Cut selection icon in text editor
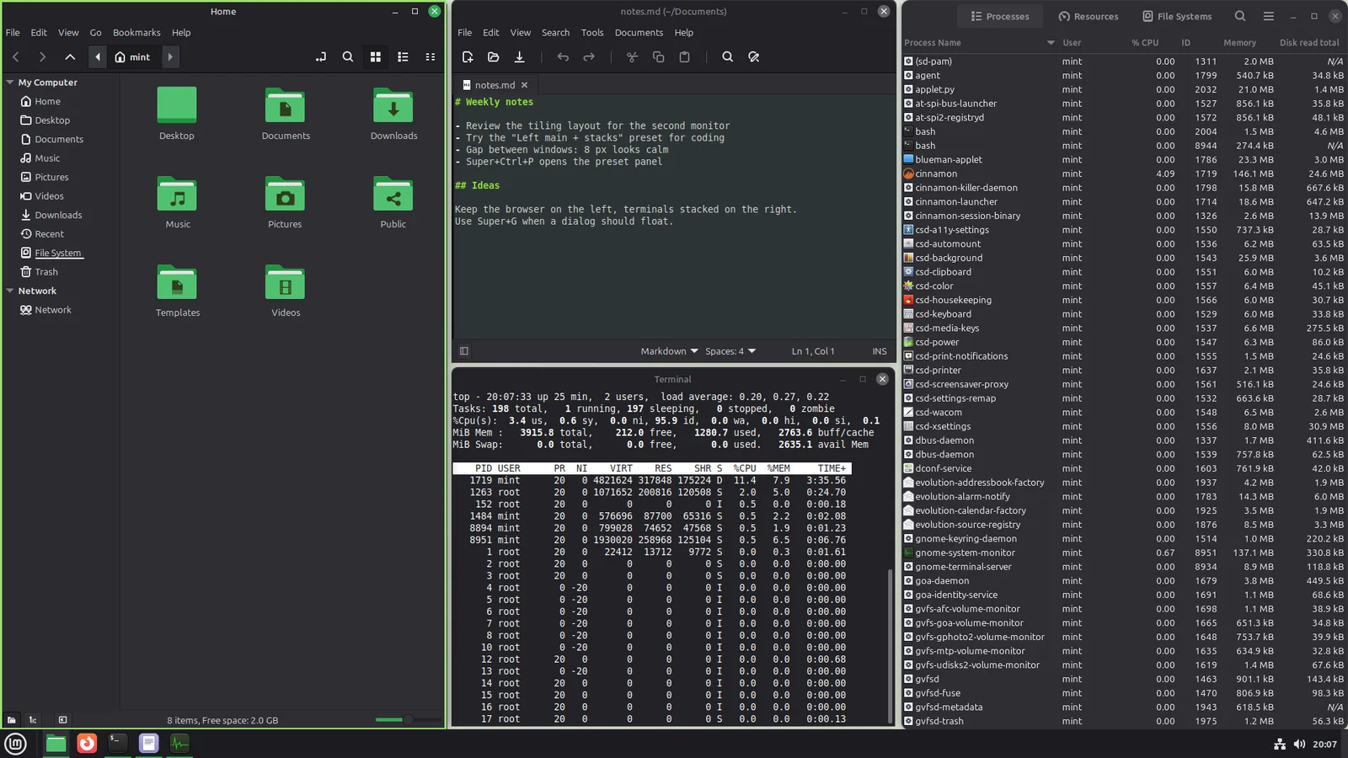 (632, 57)
